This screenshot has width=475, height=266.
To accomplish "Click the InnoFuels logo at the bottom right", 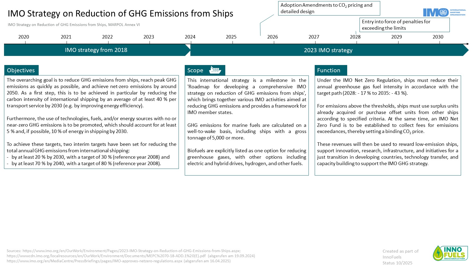I will point(450,253).
